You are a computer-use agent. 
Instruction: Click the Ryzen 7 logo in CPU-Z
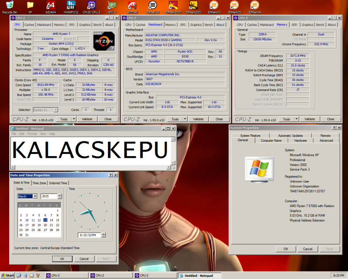(104, 41)
